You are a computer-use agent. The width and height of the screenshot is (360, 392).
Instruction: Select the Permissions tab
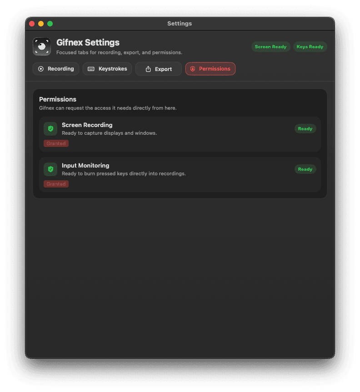210,69
